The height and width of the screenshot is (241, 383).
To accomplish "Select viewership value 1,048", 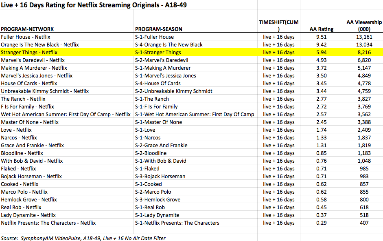I will point(364,161).
